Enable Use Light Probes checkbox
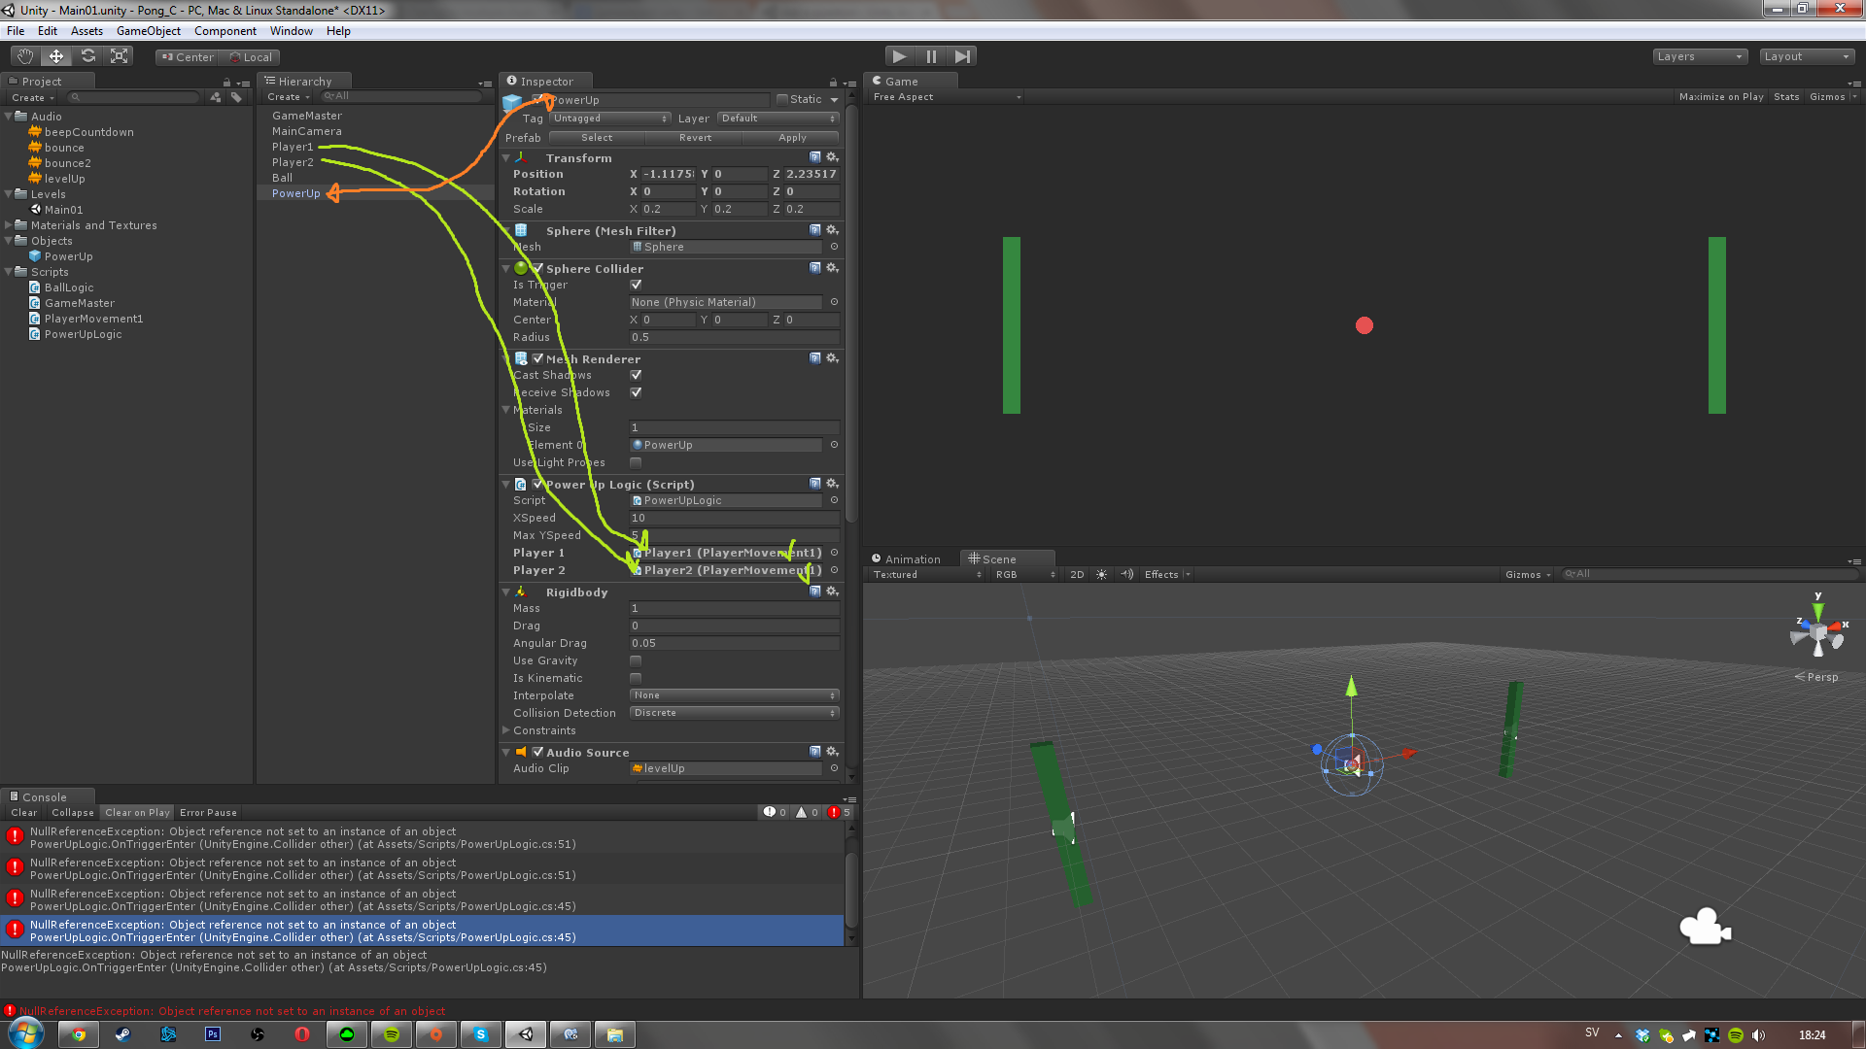This screenshot has height=1049, width=1866. tap(636, 462)
